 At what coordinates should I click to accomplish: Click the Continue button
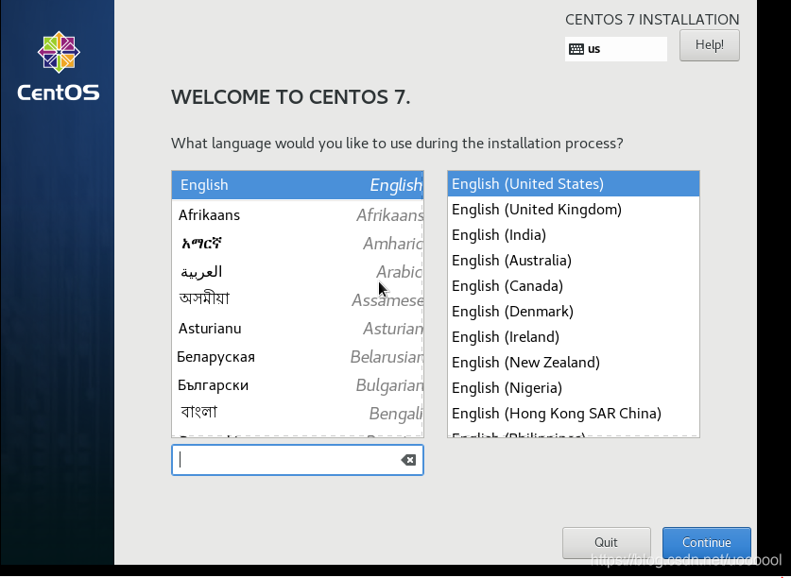coord(706,542)
